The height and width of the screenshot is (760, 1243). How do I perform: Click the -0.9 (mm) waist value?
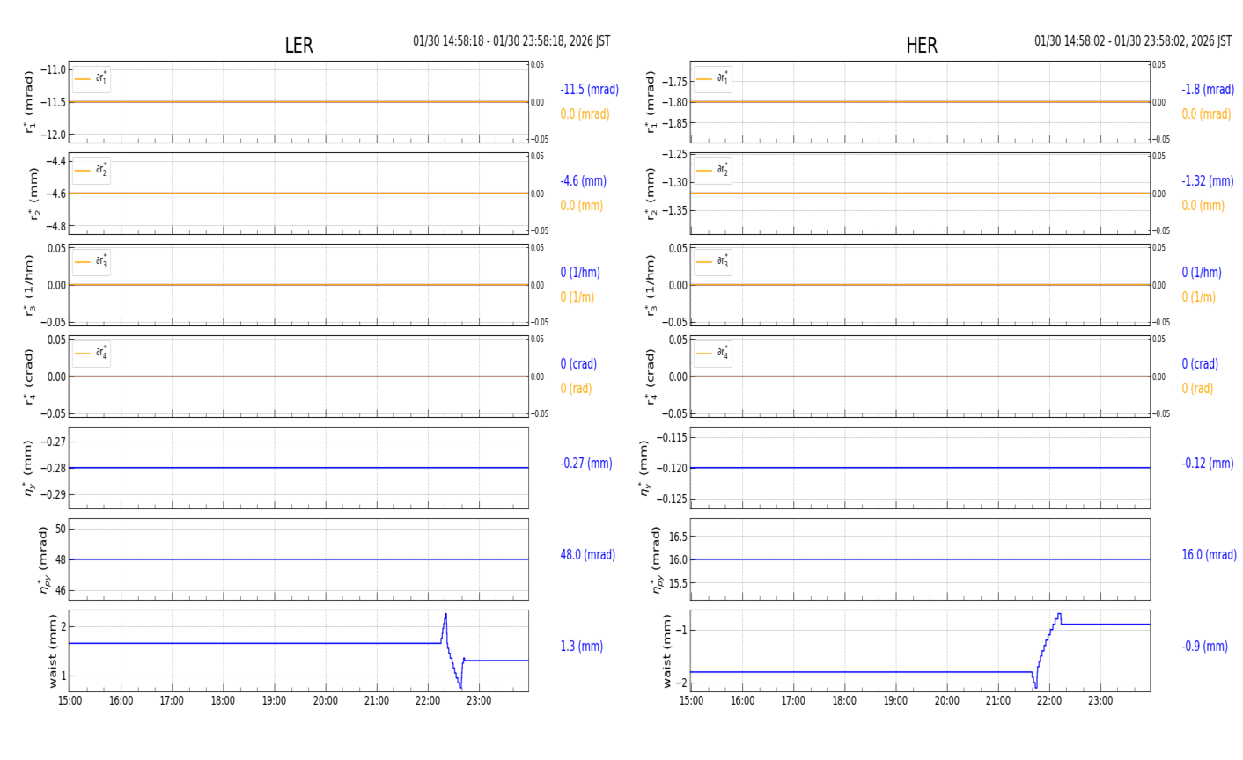(x=1205, y=647)
